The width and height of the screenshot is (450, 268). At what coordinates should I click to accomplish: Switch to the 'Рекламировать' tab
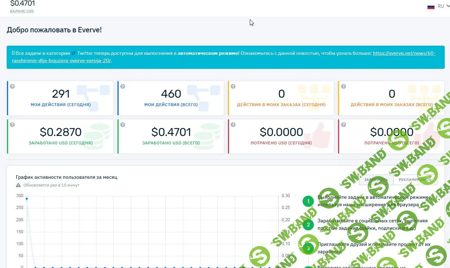pos(415,179)
